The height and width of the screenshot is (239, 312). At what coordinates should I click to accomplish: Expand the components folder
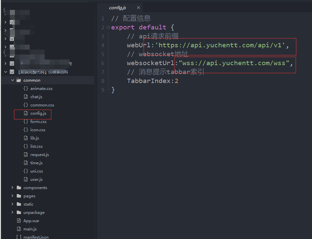12,187
